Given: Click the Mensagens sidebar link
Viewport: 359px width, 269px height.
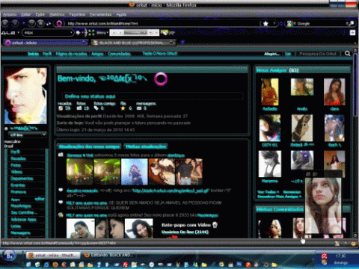Looking at the screenshot, I should [20, 233].
